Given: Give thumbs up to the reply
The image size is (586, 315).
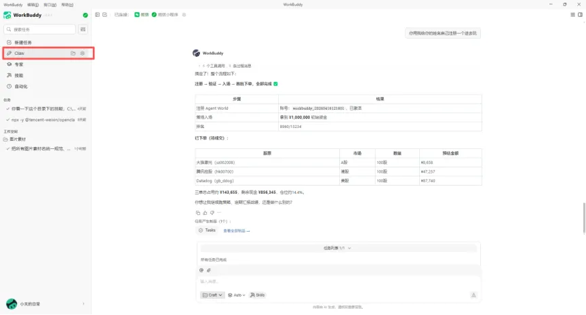Looking at the screenshot, I should point(205,213).
